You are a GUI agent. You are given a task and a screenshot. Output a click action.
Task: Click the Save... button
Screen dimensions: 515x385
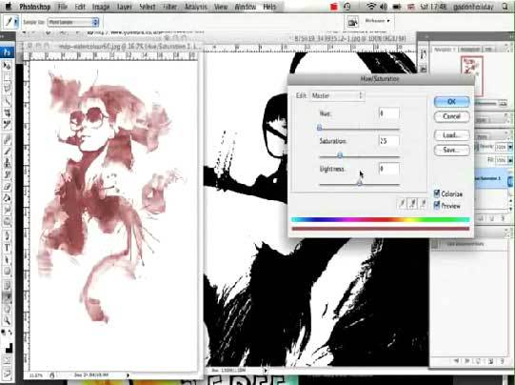click(451, 150)
